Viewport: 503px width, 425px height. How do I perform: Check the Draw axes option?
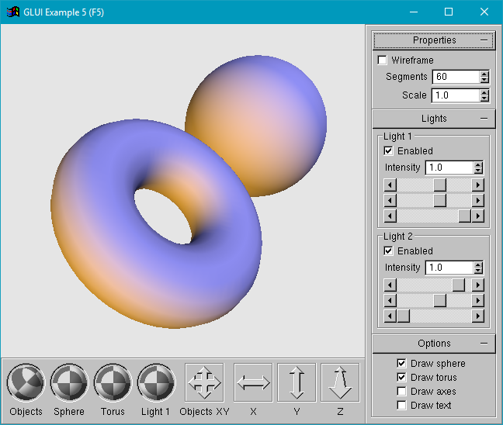[401, 392]
